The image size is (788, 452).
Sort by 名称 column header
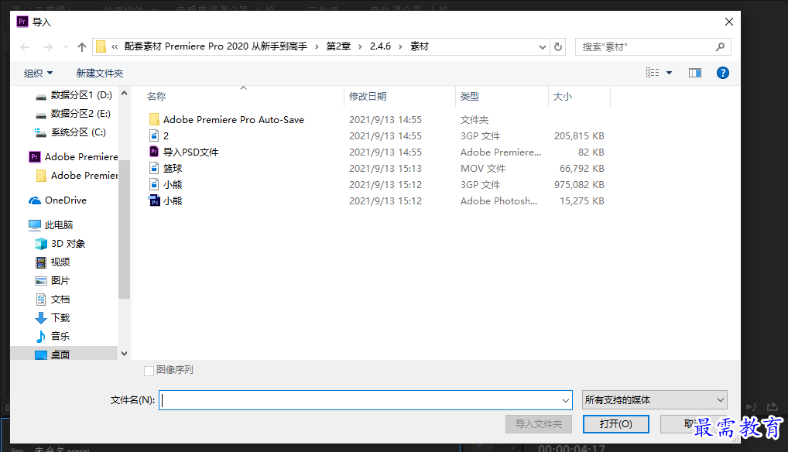click(x=157, y=97)
